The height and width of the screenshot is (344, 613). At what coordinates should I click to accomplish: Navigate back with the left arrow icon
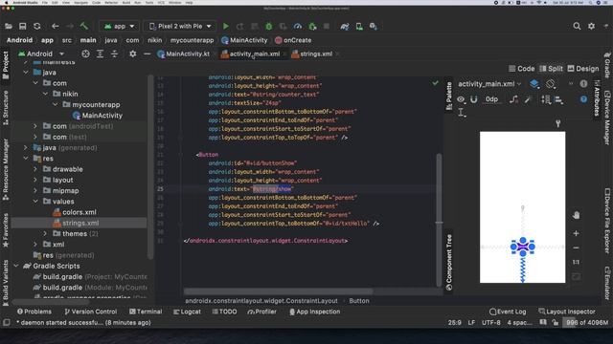click(x=56, y=26)
